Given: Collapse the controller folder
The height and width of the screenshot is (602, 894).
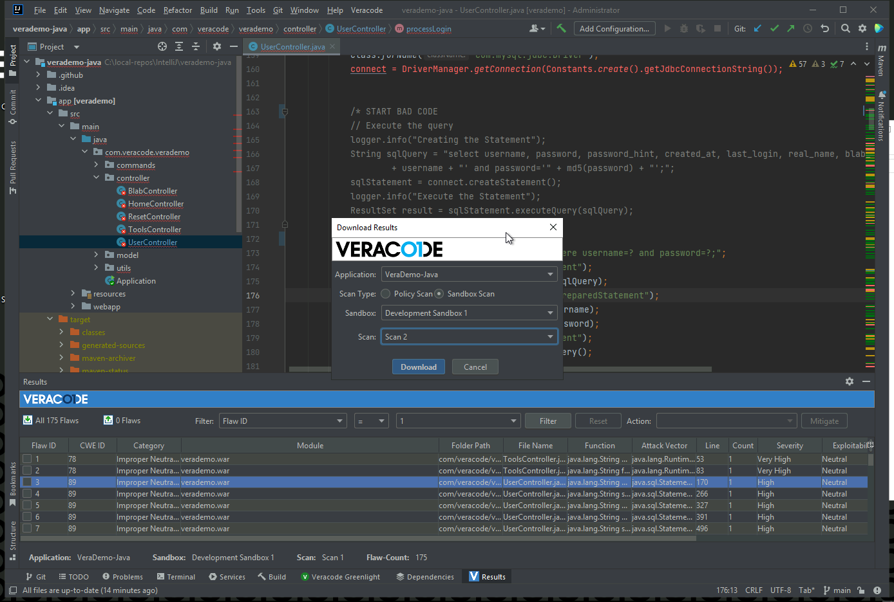Looking at the screenshot, I should point(97,178).
